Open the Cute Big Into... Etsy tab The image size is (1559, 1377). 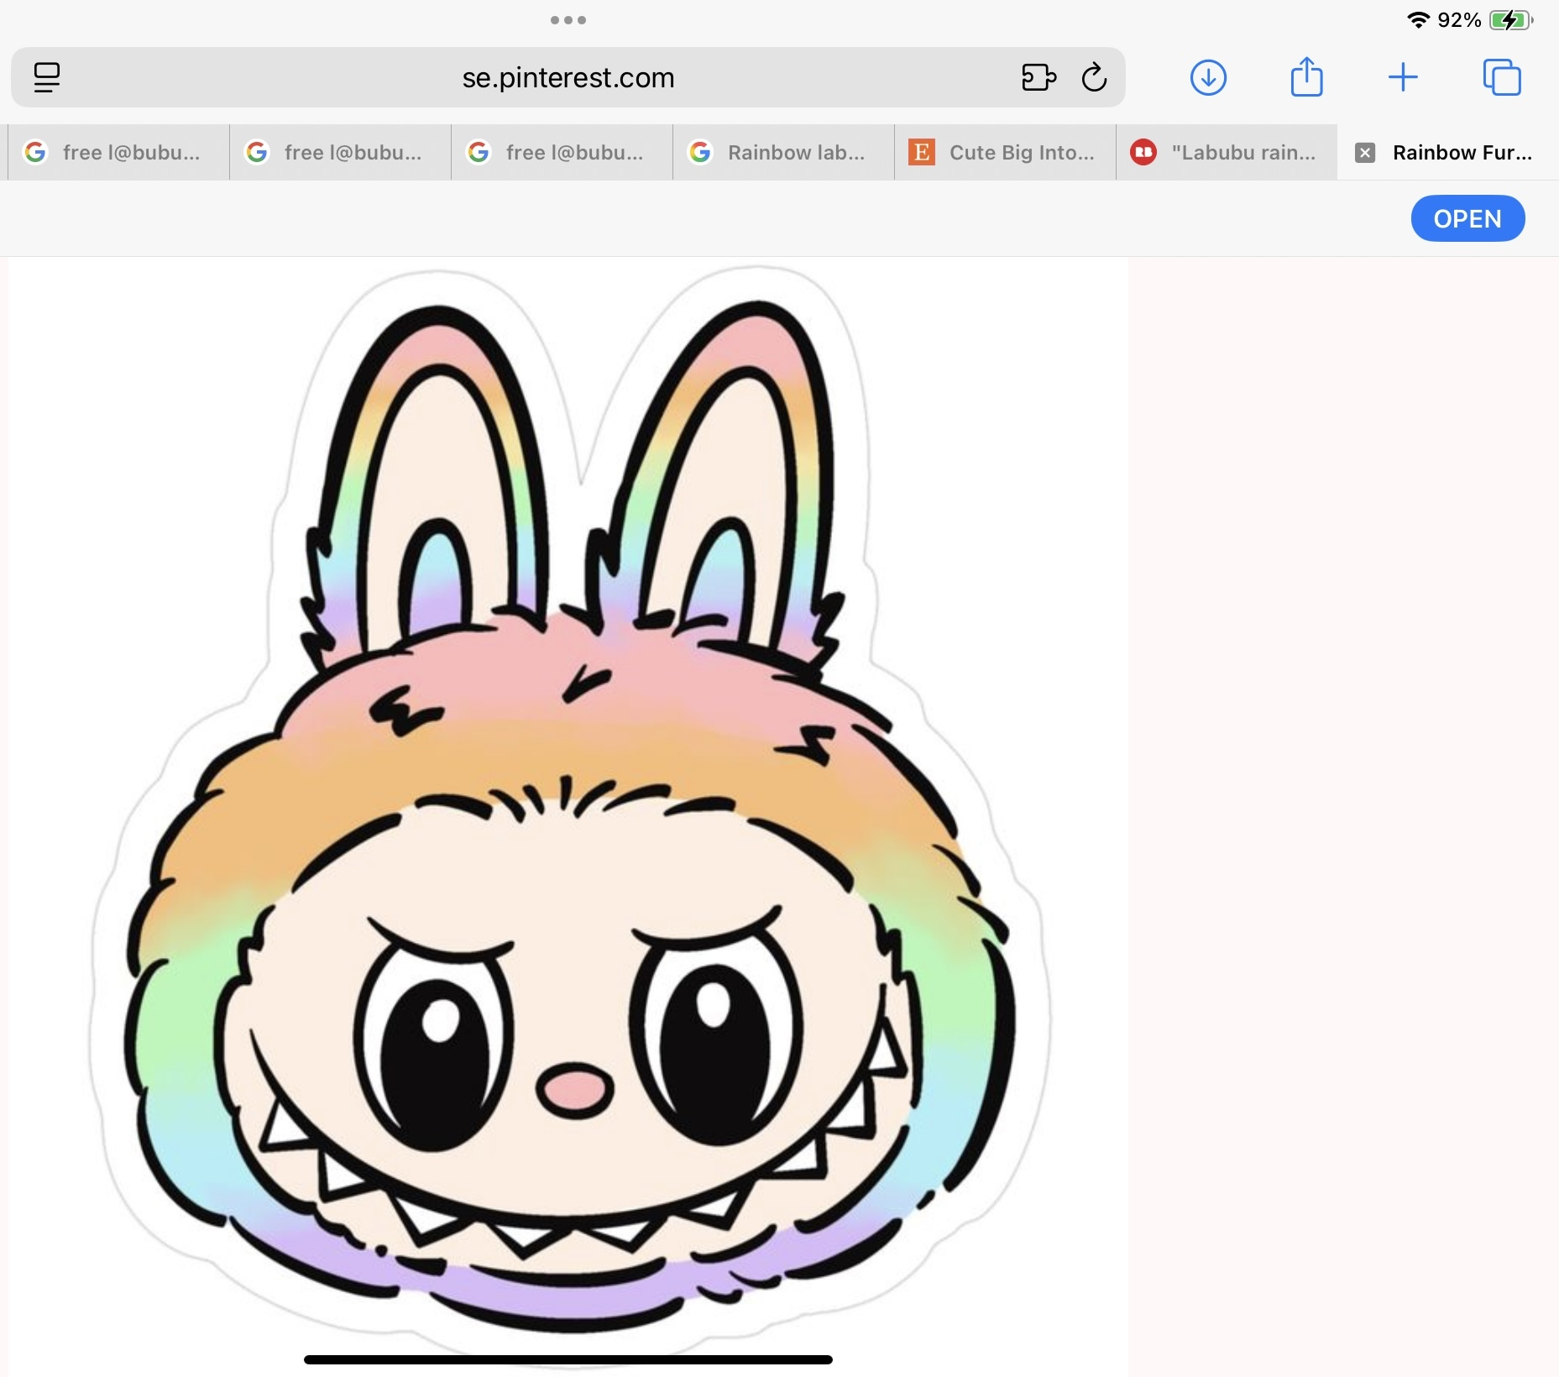pyautogui.click(x=1005, y=153)
